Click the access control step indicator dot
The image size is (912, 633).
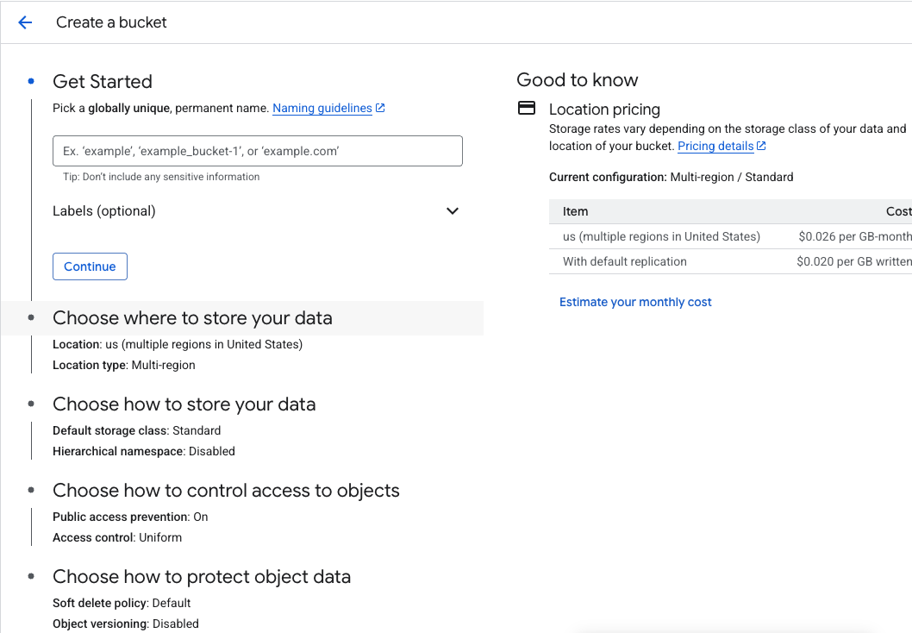tap(30, 490)
